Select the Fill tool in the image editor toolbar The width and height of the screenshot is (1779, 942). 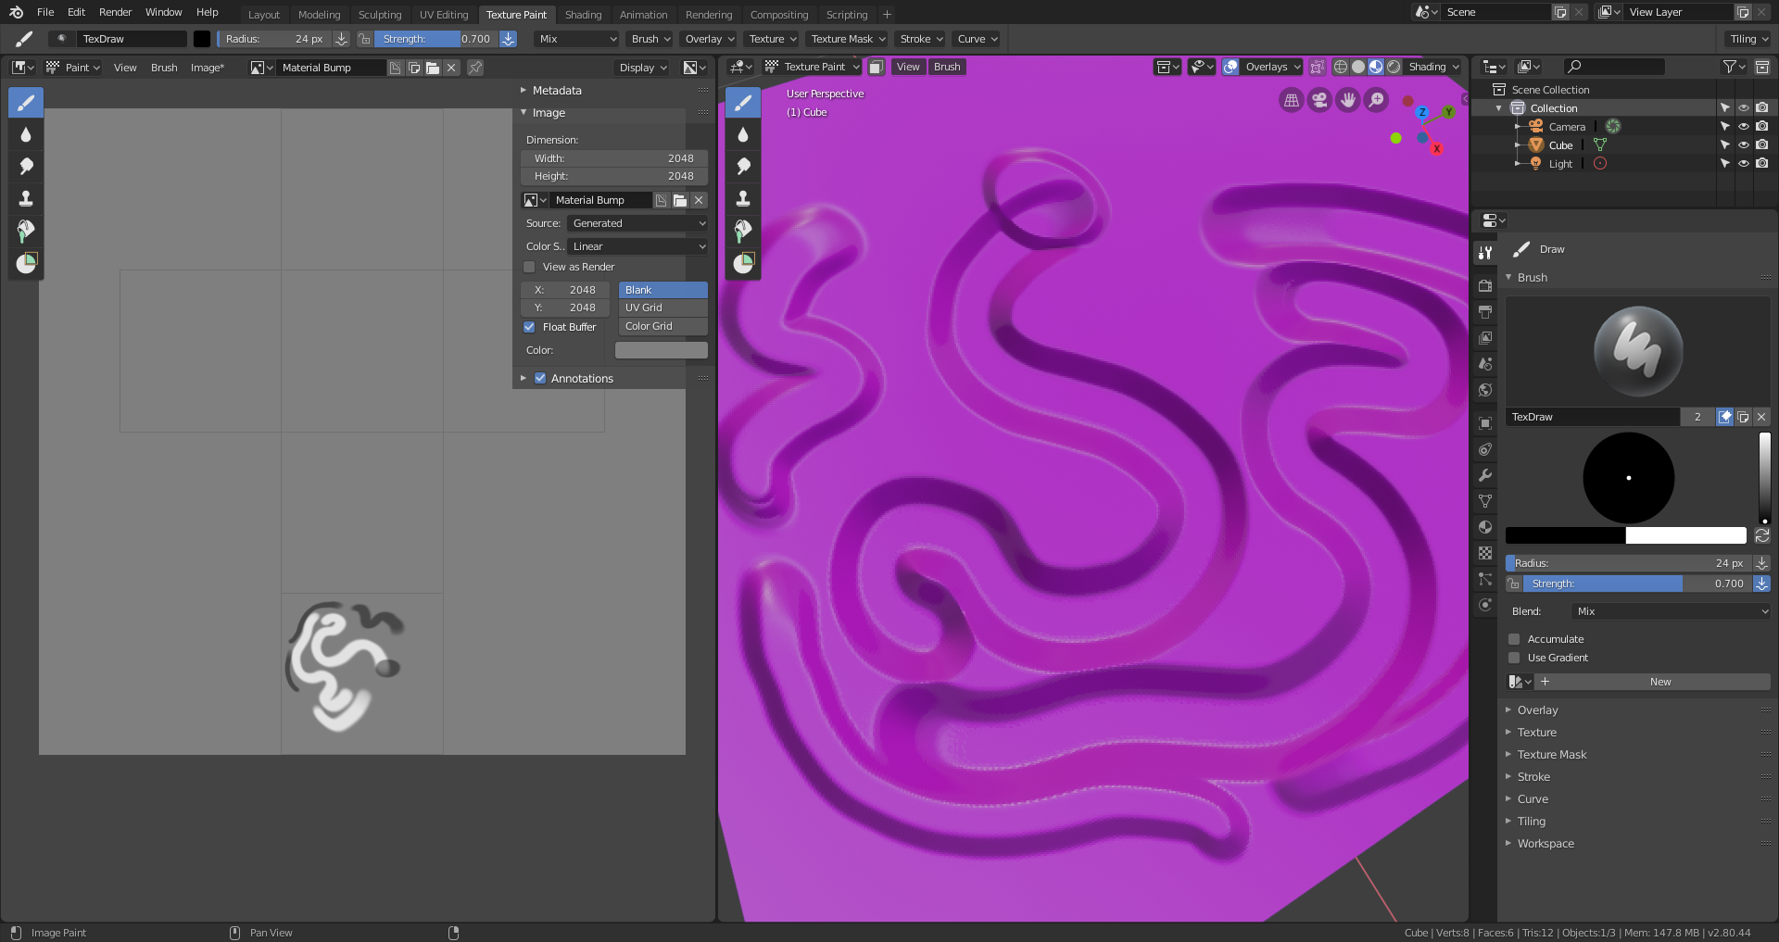pyautogui.click(x=26, y=230)
